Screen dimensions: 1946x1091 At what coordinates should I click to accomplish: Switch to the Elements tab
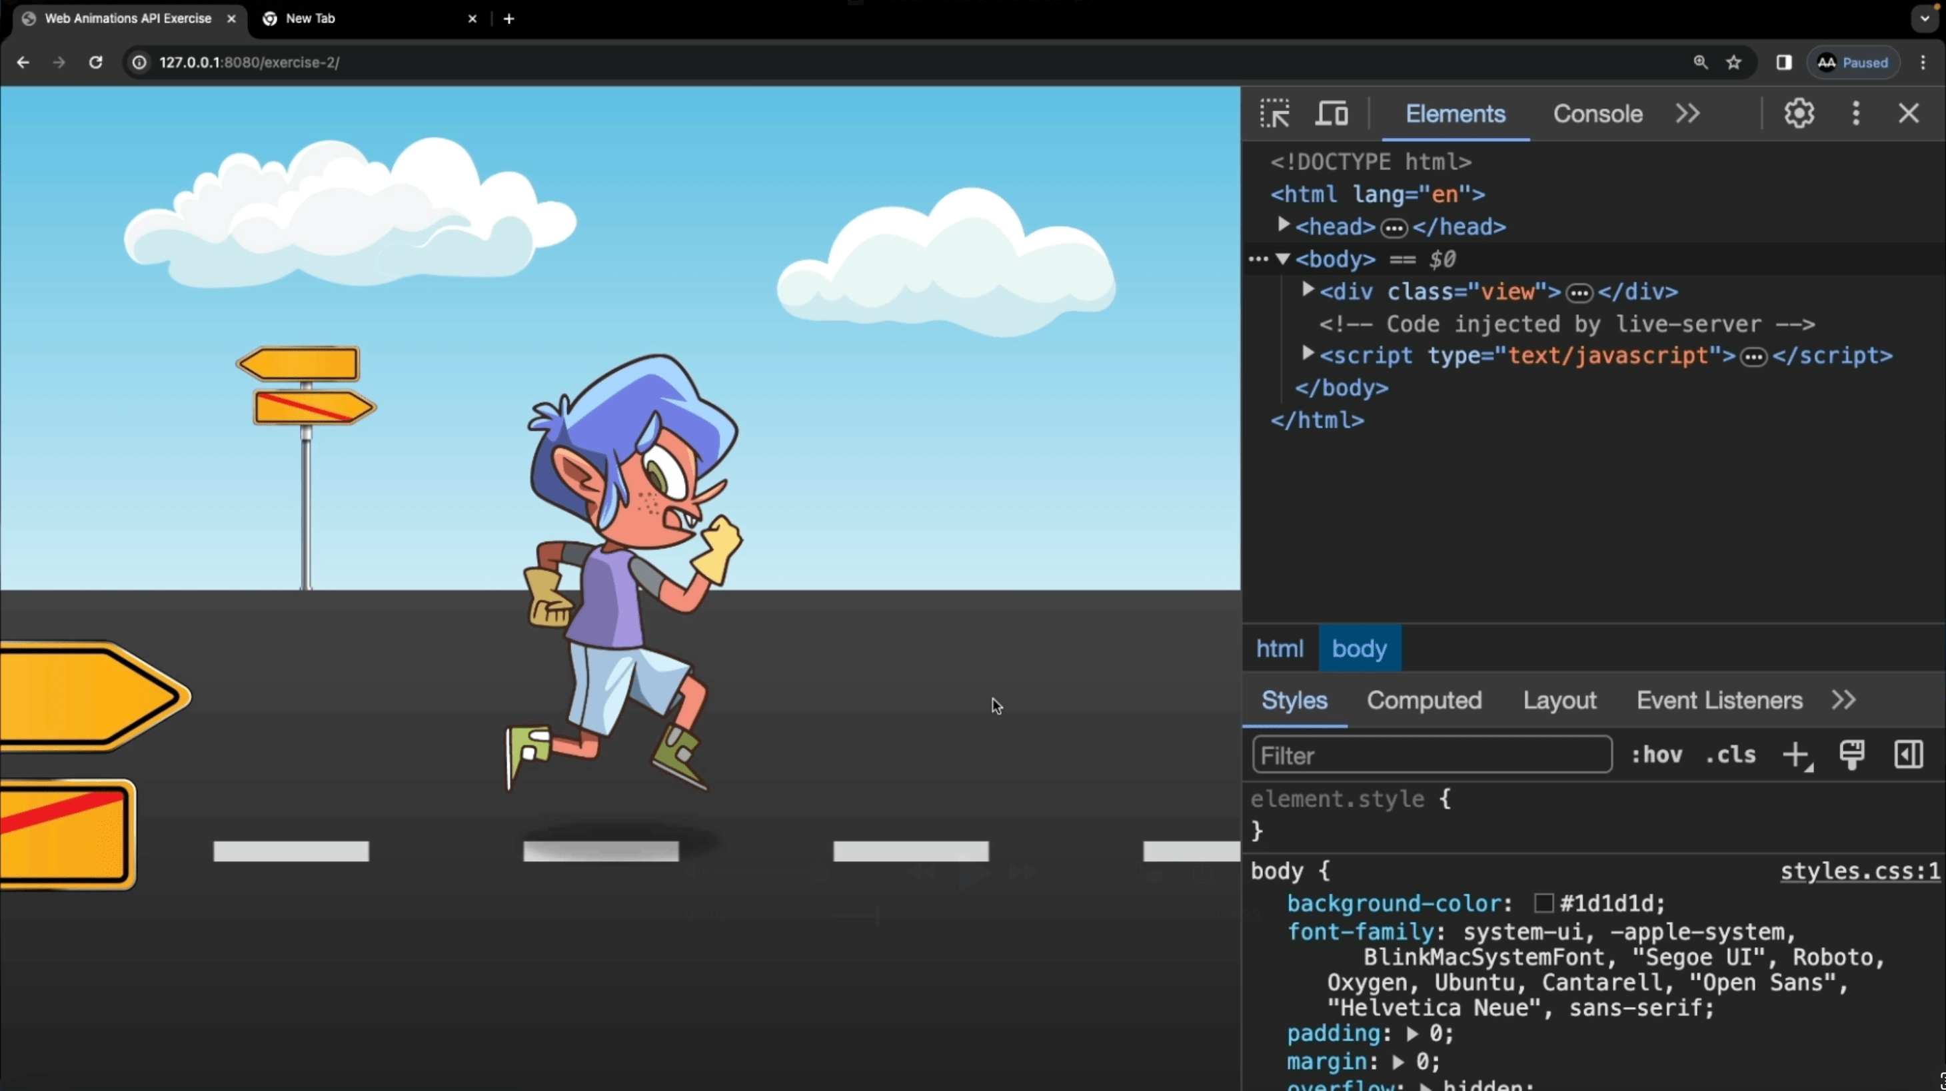pyautogui.click(x=1455, y=114)
